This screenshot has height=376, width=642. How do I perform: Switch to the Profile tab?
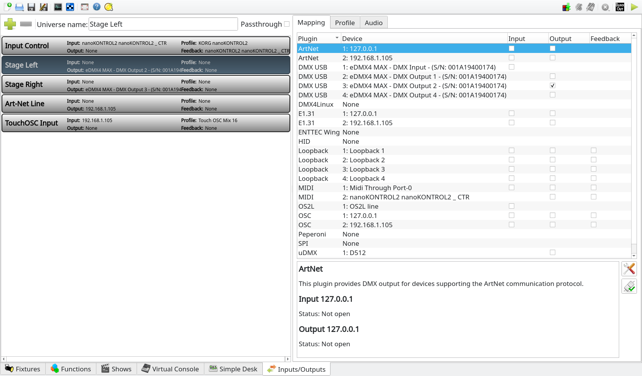pos(345,23)
